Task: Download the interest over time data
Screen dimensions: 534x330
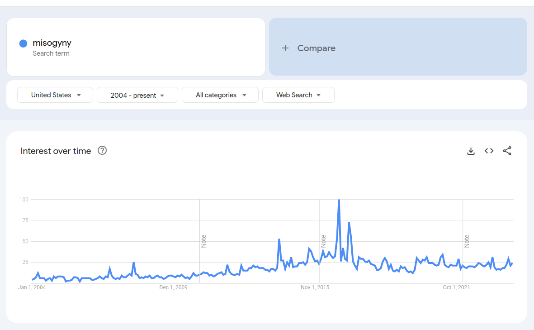Action: point(471,151)
